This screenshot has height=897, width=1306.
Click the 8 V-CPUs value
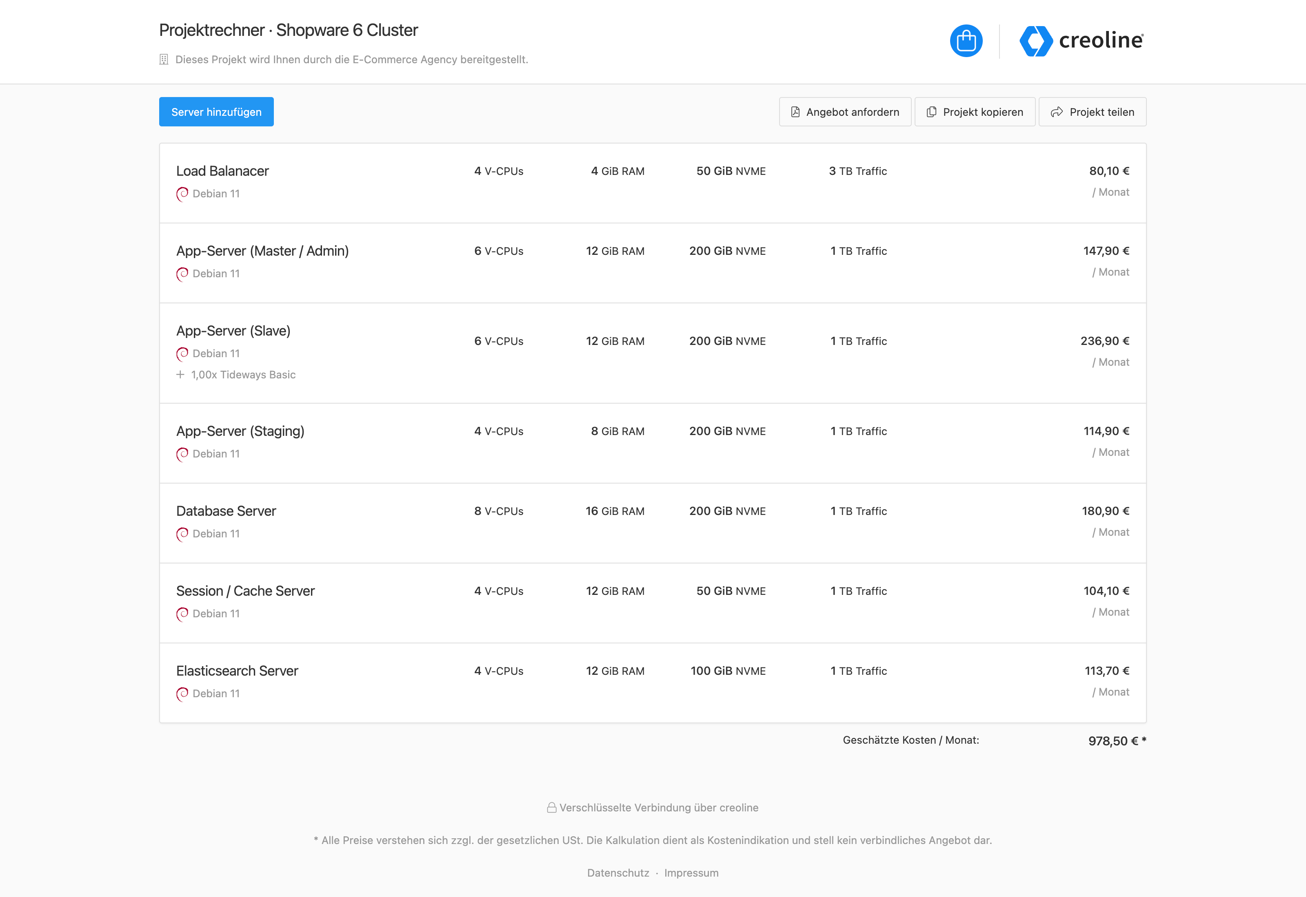tap(499, 511)
